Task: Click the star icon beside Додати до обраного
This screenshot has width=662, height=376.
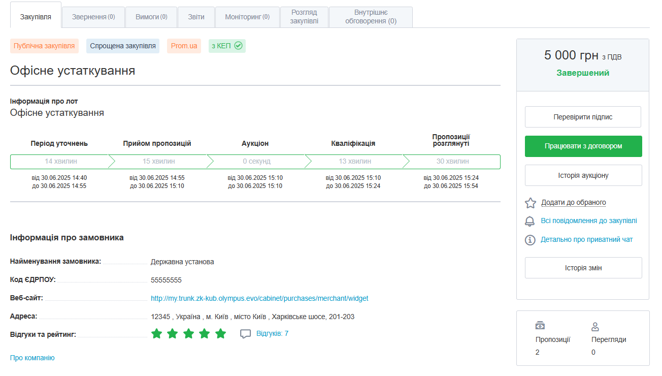Action: coord(531,203)
